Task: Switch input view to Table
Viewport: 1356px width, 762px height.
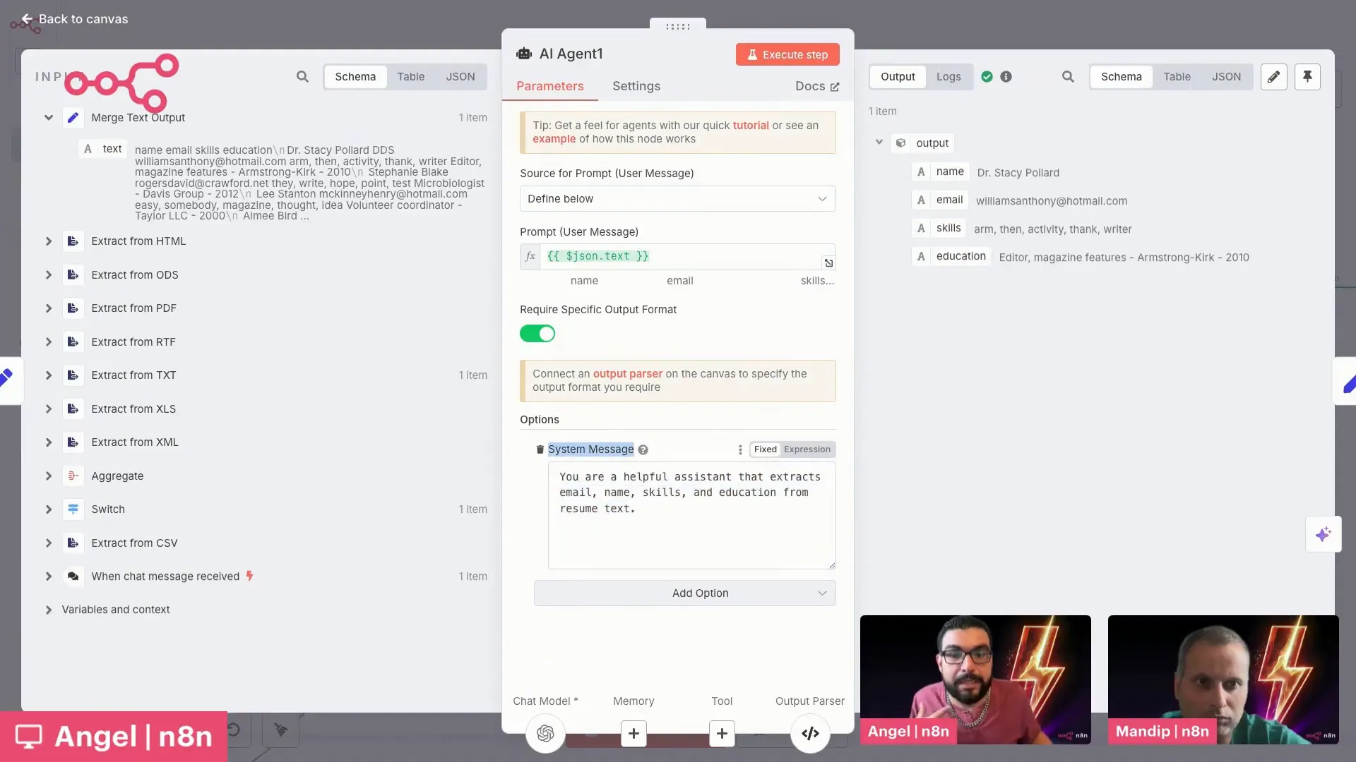Action: (410, 77)
